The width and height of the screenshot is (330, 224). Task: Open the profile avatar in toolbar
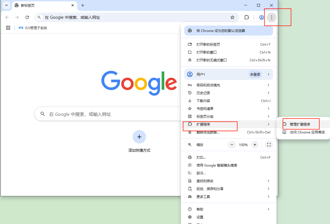[x=261, y=17]
